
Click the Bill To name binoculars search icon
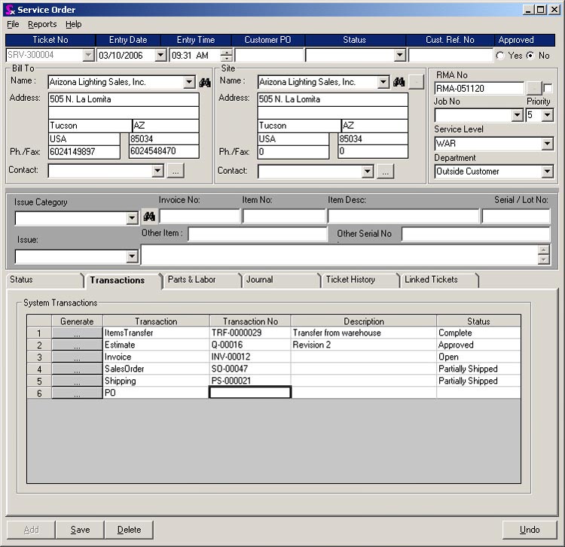(205, 82)
